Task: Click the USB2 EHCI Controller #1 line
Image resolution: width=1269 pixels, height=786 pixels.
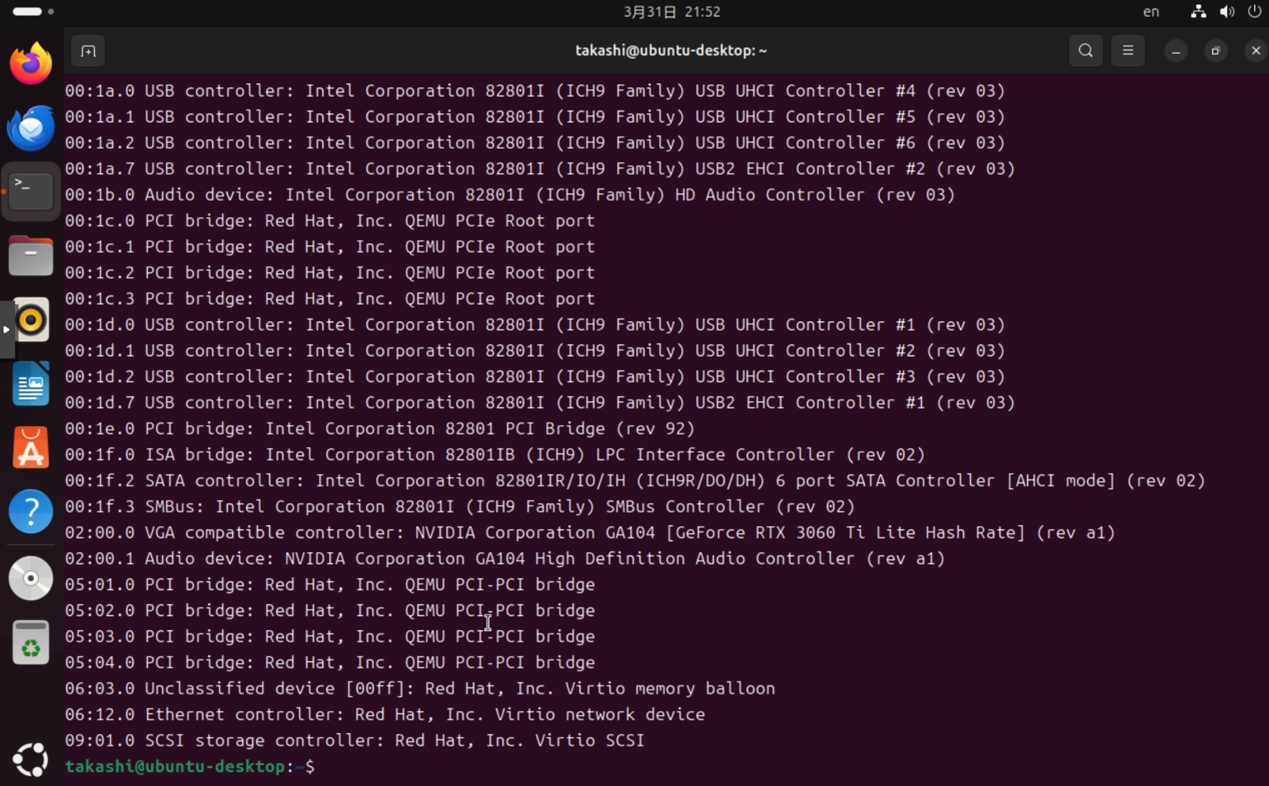Action: (540, 403)
